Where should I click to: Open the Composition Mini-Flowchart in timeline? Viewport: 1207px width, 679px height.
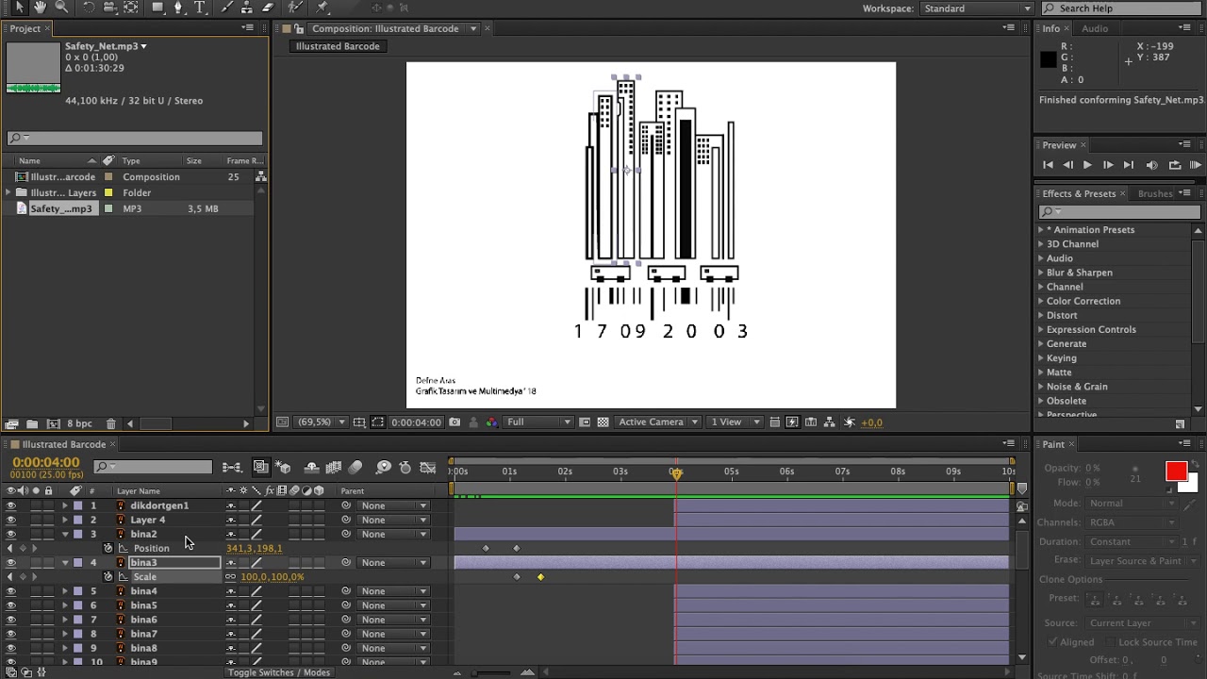[x=232, y=467]
